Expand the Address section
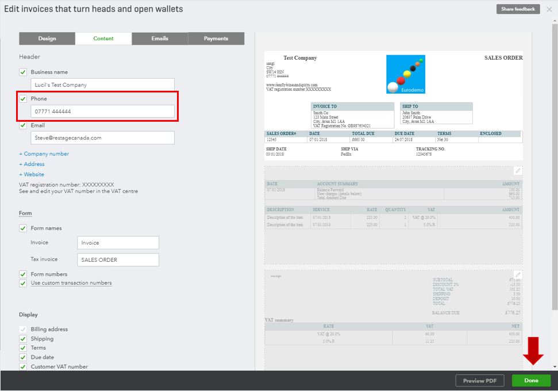This screenshot has width=558, height=391. coord(31,164)
